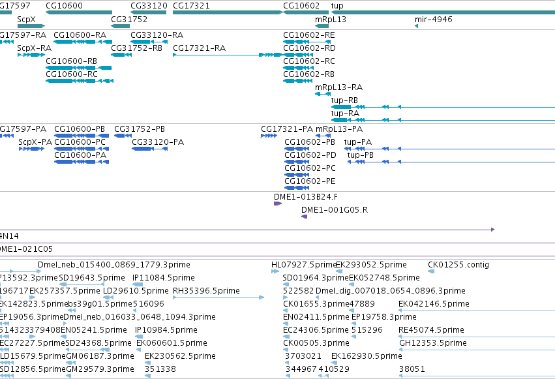Click EST GH12353.5prime
The height and width of the screenshot is (379, 555).
point(433,344)
